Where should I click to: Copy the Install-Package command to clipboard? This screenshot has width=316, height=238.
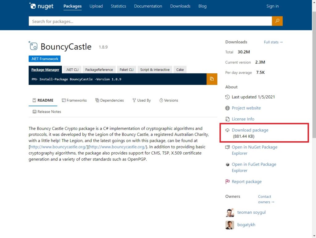212,79
